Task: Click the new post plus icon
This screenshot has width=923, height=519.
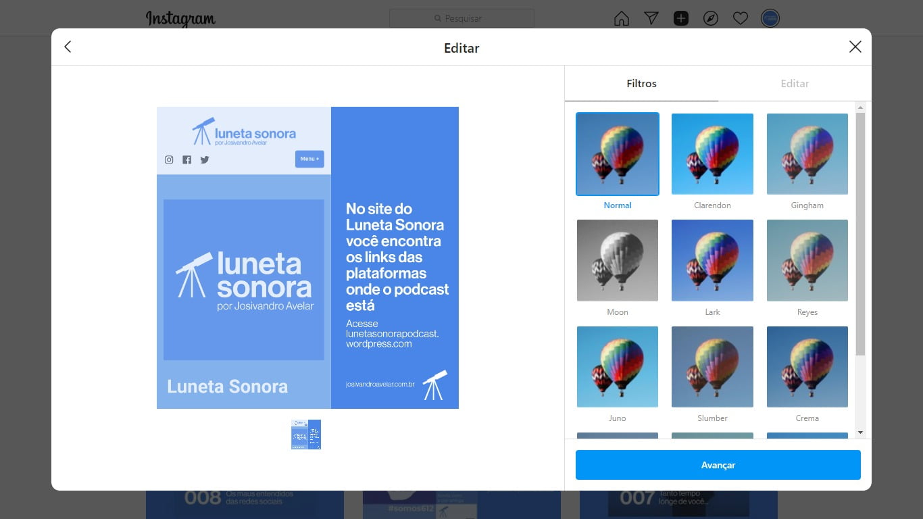Action: tap(681, 18)
